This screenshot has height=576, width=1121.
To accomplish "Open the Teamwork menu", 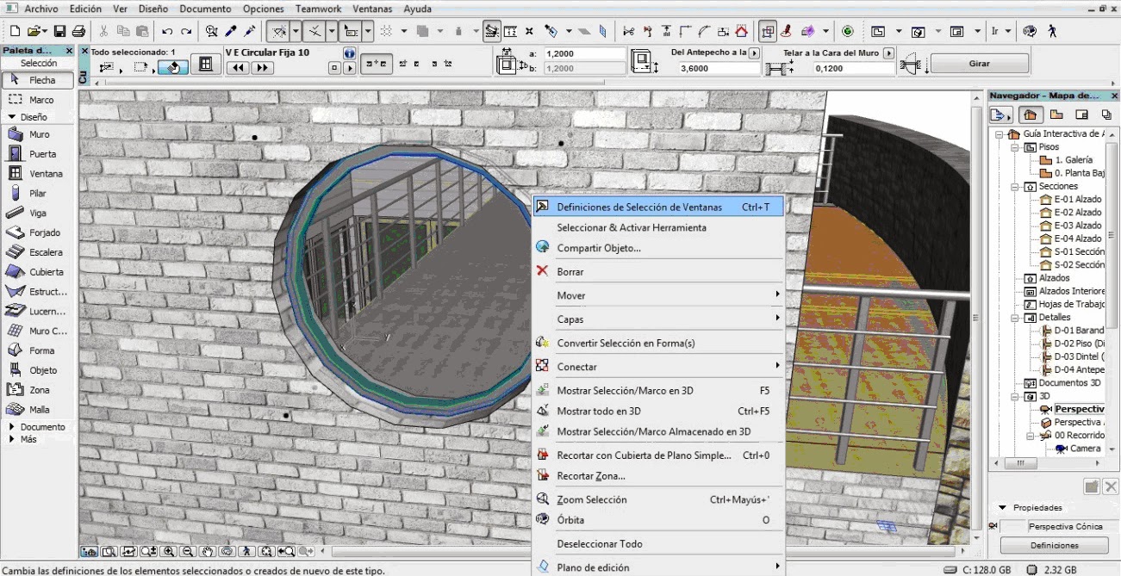I will coord(318,9).
